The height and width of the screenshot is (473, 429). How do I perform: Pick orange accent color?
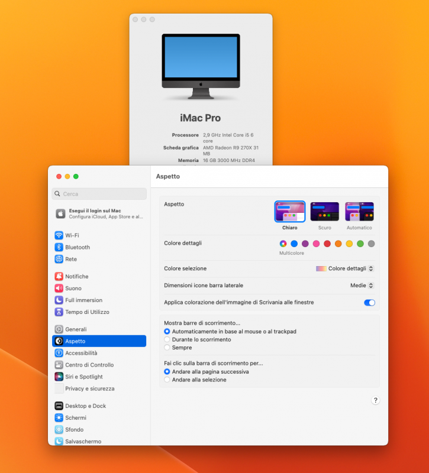[x=338, y=244]
